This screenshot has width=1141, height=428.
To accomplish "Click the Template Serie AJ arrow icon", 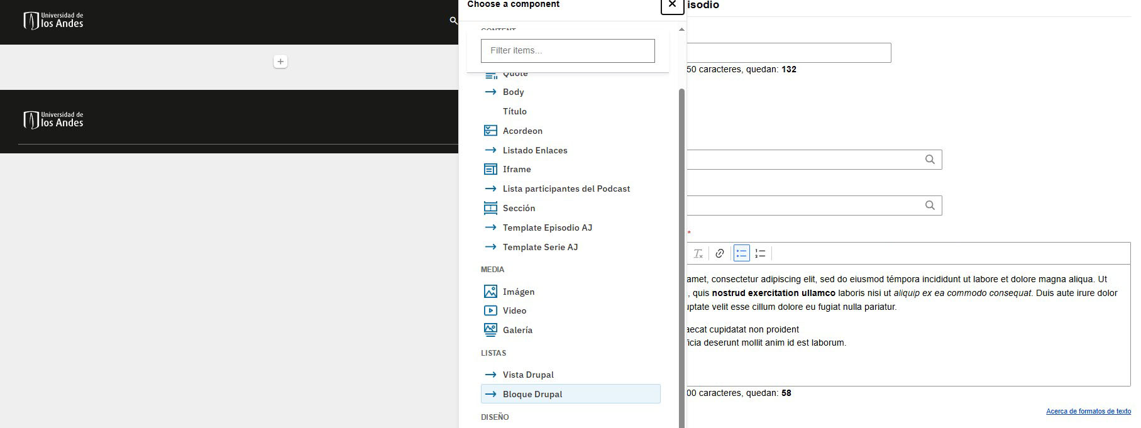I will pos(491,247).
